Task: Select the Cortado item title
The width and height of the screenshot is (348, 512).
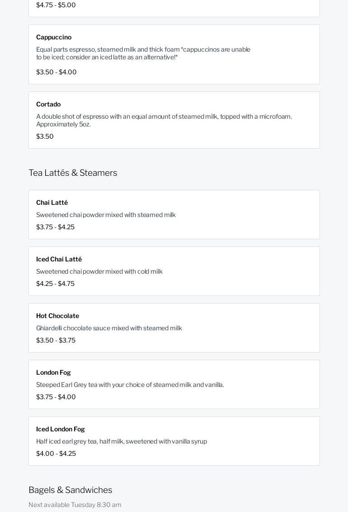Action: point(48,104)
